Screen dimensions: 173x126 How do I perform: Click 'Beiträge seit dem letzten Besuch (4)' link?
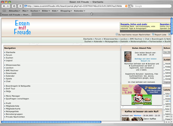[x=145, y=60]
